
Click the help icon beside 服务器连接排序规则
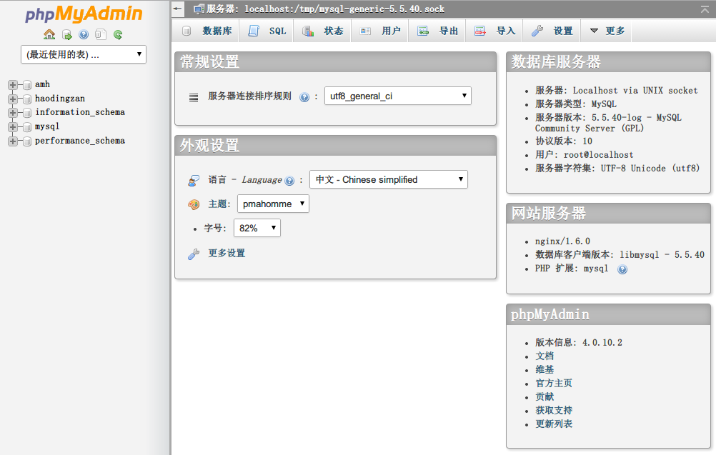[304, 97]
